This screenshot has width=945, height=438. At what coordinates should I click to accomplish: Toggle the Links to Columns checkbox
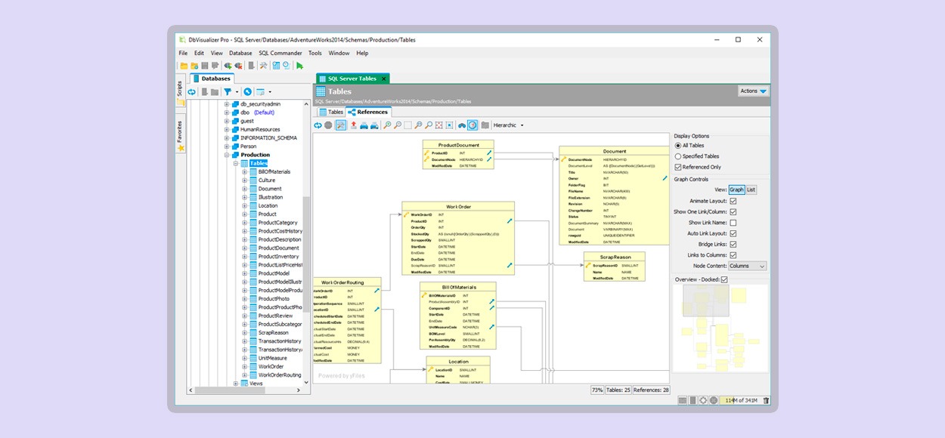pyautogui.click(x=733, y=255)
